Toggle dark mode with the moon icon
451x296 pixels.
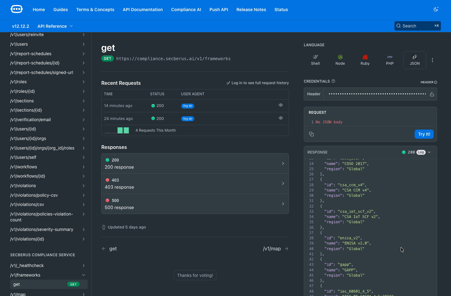coord(436,9)
